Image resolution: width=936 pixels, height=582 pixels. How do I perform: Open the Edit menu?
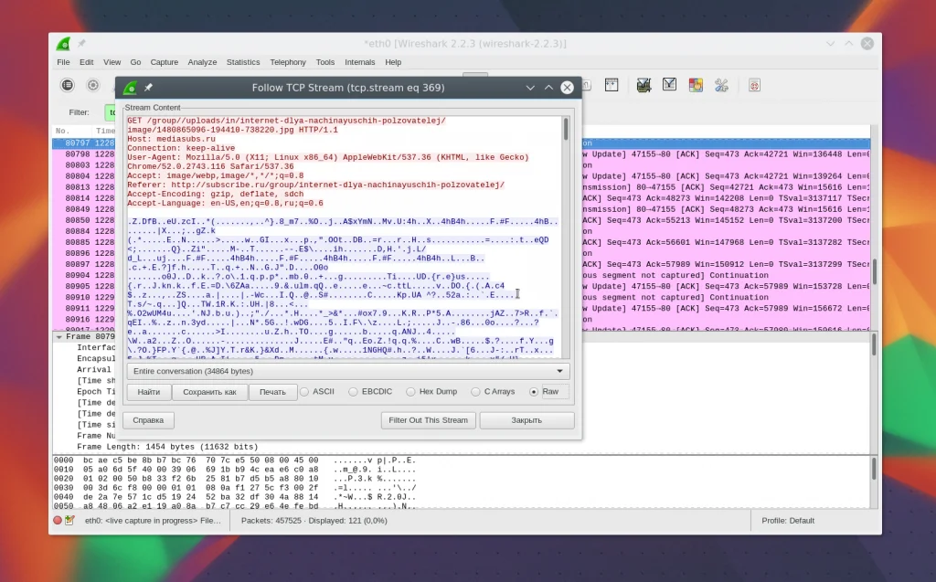click(87, 62)
